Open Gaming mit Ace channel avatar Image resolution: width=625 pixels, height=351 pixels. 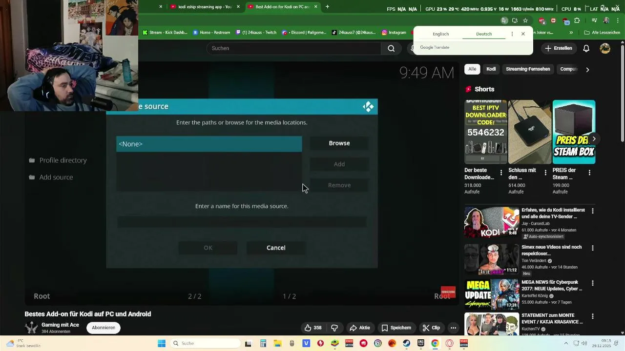(x=31, y=328)
